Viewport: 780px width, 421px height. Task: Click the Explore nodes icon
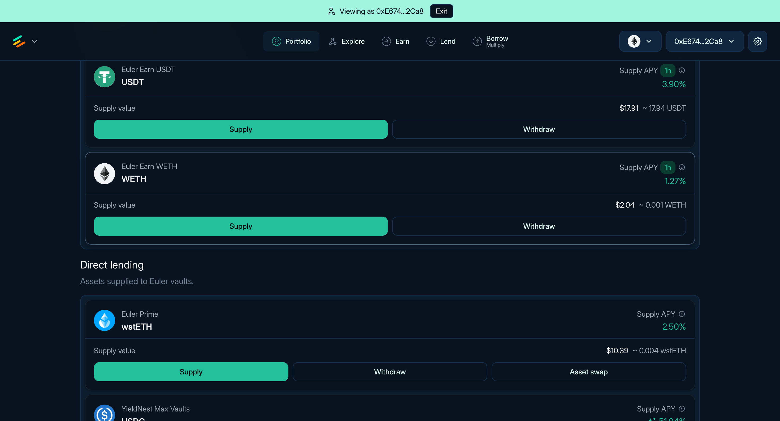tap(332, 41)
